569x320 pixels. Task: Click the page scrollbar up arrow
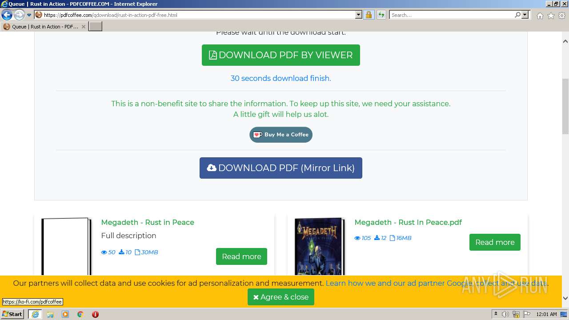[x=565, y=41]
